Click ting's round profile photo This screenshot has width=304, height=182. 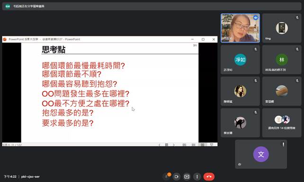[x=282, y=28]
